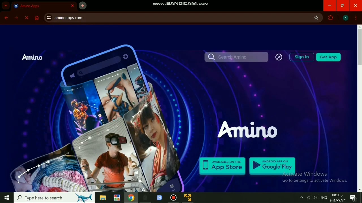362x203 pixels.
Task: Close the Amino Apps tab
Action: pos(72,6)
